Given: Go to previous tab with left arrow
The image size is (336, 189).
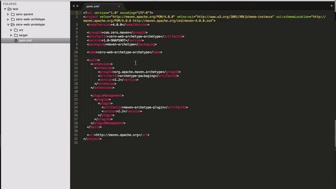Looking at the screenshot, I should [73, 6].
